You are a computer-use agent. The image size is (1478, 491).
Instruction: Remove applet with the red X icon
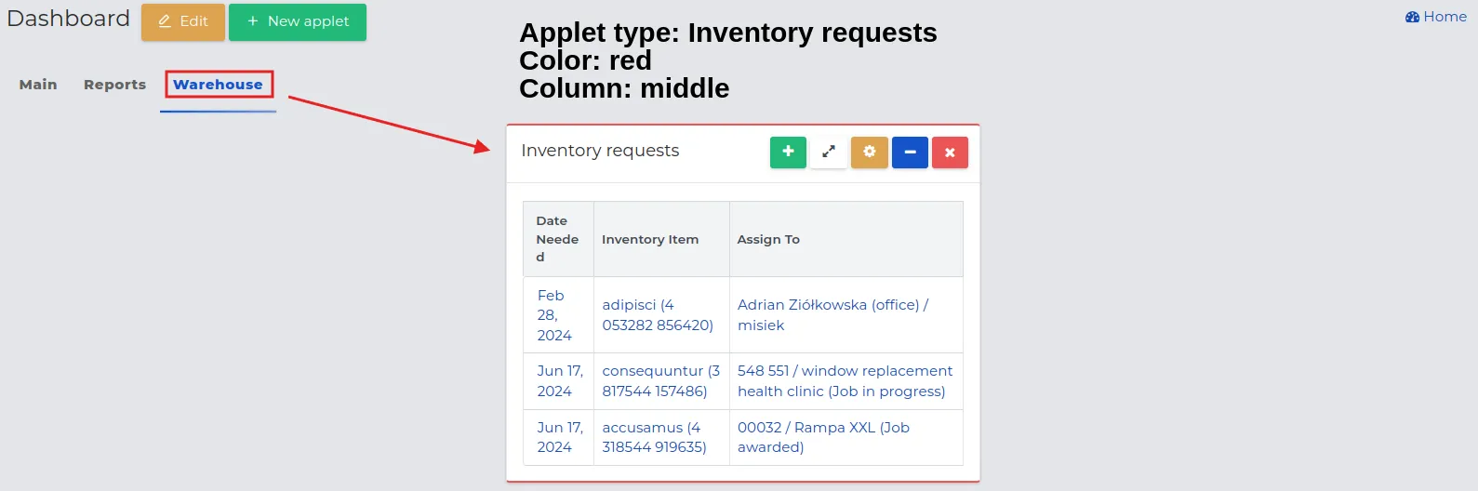[x=950, y=153]
